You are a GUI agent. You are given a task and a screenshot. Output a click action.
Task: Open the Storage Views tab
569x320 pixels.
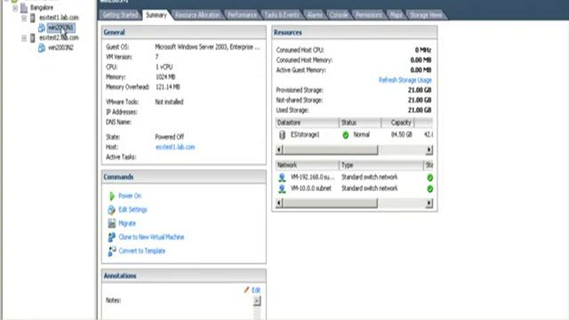[x=426, y=15]
